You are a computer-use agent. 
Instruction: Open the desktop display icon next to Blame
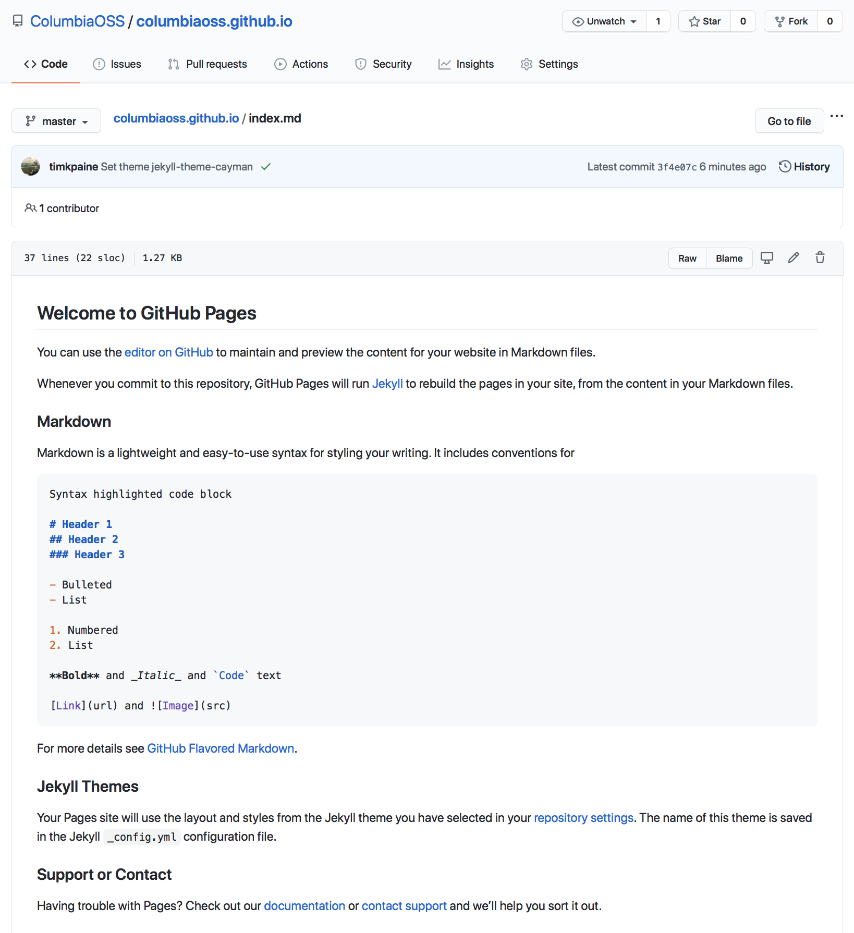click(767, 258)
